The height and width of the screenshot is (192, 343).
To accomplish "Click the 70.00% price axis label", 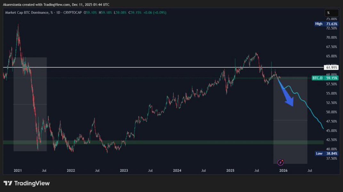I will point(331,38).
